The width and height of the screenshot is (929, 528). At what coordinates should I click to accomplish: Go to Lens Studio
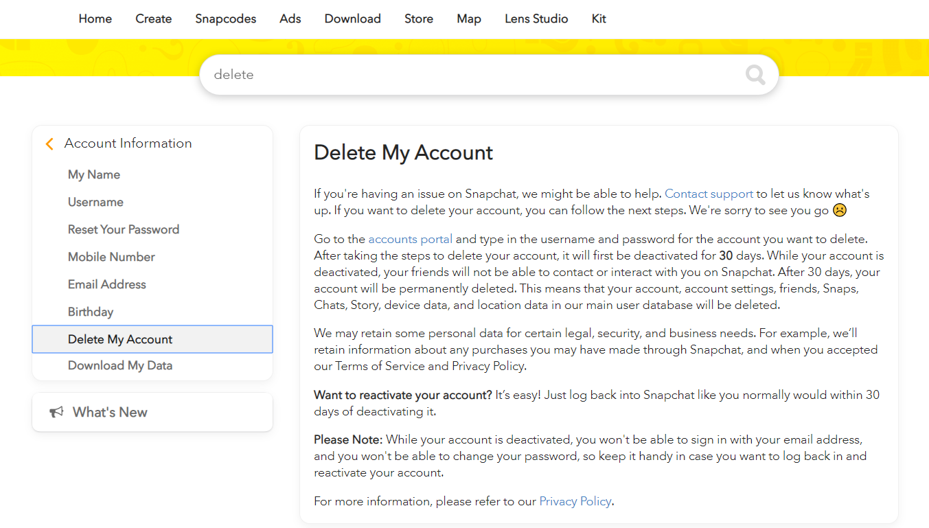pos(536,19)
